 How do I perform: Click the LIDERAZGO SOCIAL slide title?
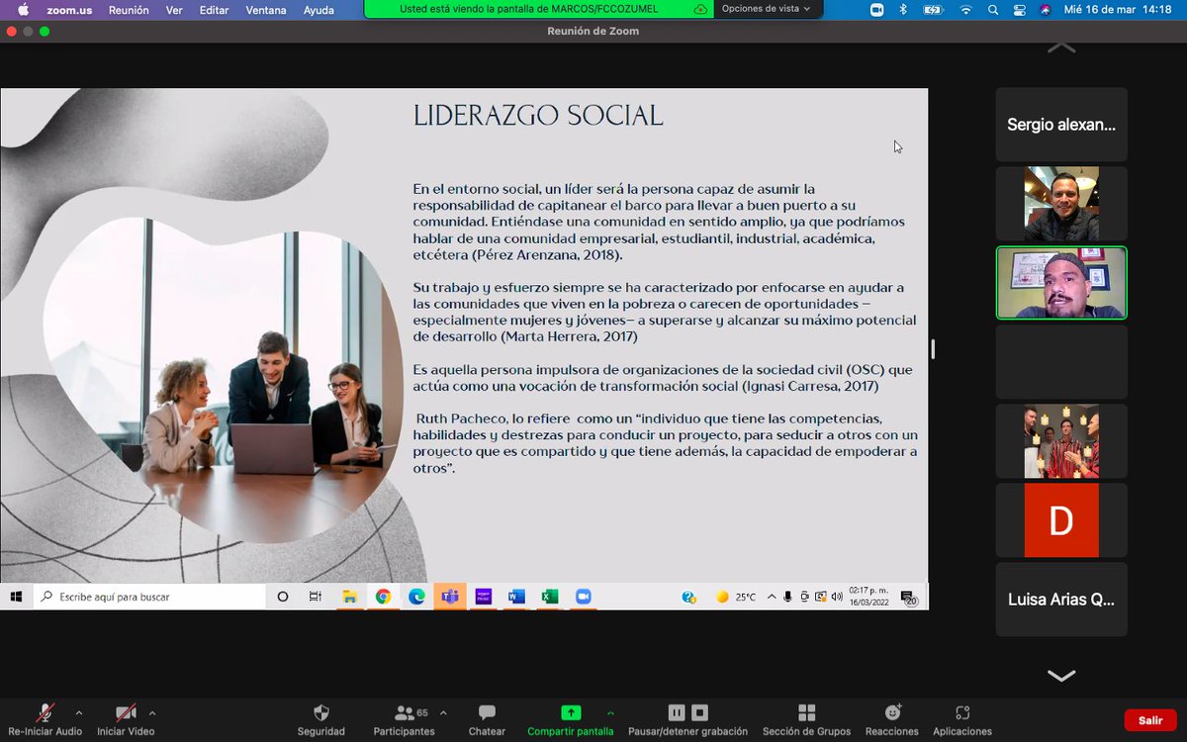tap(538, 117)
